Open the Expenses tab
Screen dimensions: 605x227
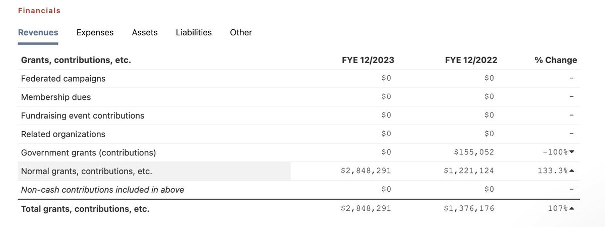tap(95, 32)
